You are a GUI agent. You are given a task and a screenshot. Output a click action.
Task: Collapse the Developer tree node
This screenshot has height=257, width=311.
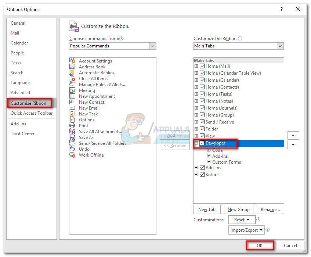point(196,143)
